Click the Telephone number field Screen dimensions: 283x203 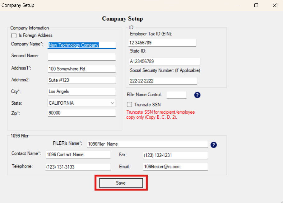tap(78, 167)
